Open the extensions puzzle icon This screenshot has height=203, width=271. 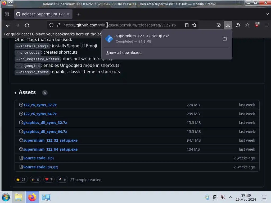247,25
